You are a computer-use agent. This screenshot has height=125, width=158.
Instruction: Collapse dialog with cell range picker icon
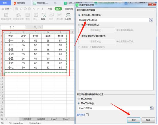click(x=151, y=20)
